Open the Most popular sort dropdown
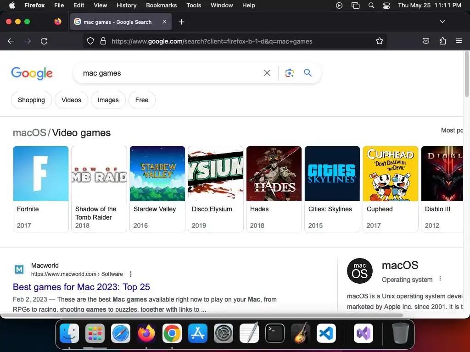Screen dimensions: 470x352 point(452,130)
